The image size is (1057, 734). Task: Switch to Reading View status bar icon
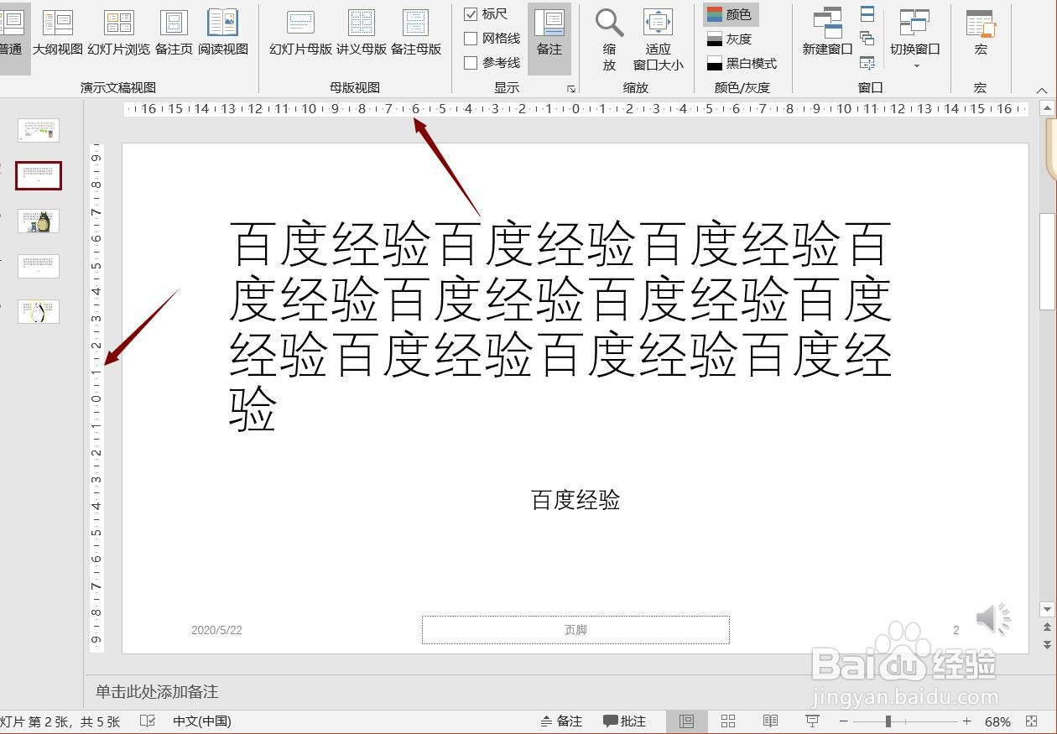point(770,721)
